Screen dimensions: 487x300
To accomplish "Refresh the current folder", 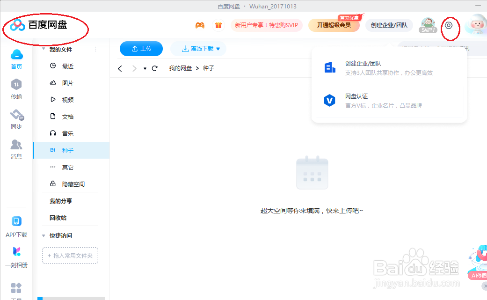I will click(x=155, y=68).
